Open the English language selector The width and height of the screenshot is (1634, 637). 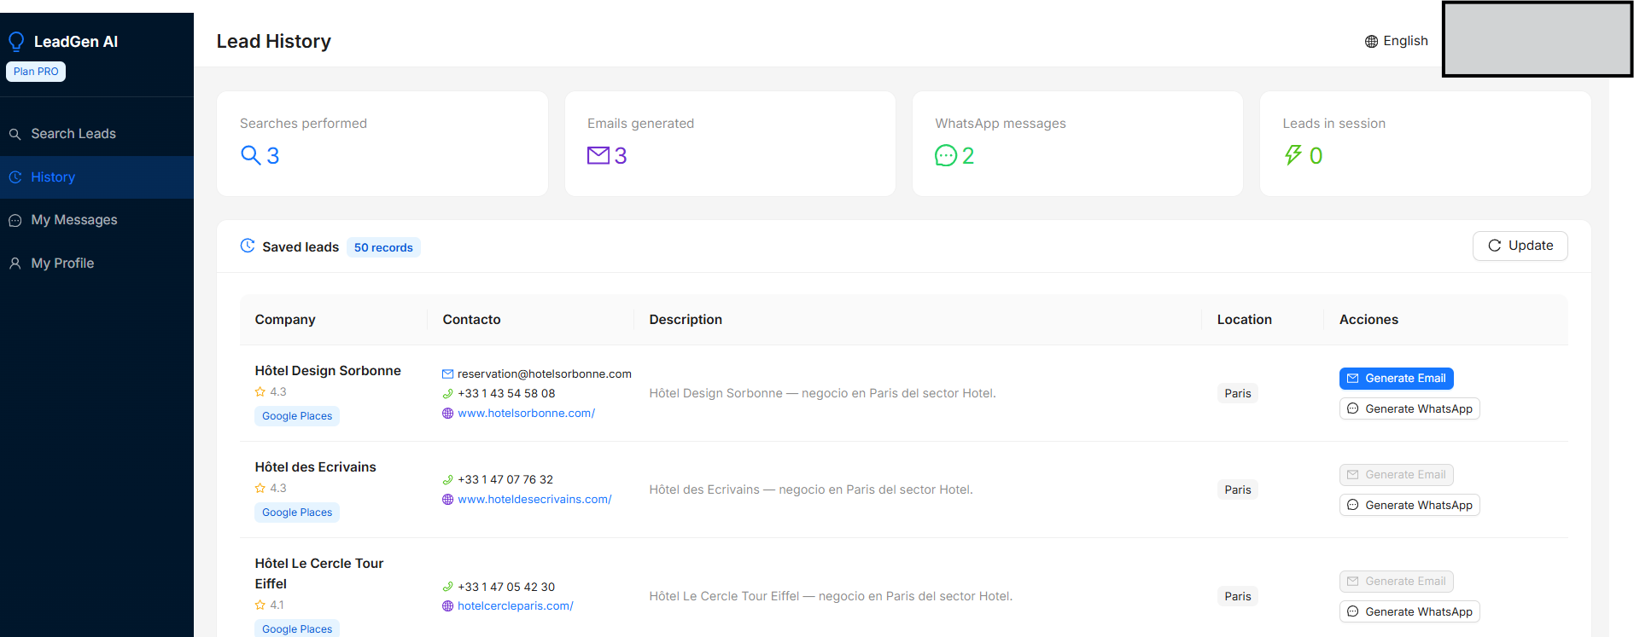1396,41
